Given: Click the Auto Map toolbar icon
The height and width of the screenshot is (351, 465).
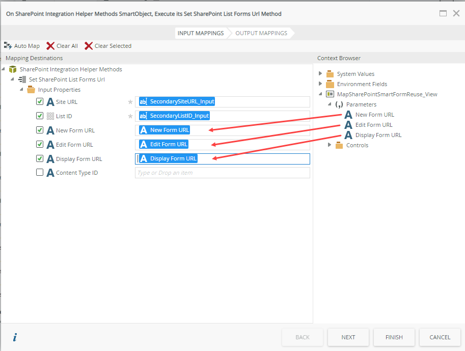Looking at the screenshot, I should click(x=8, y=46).
